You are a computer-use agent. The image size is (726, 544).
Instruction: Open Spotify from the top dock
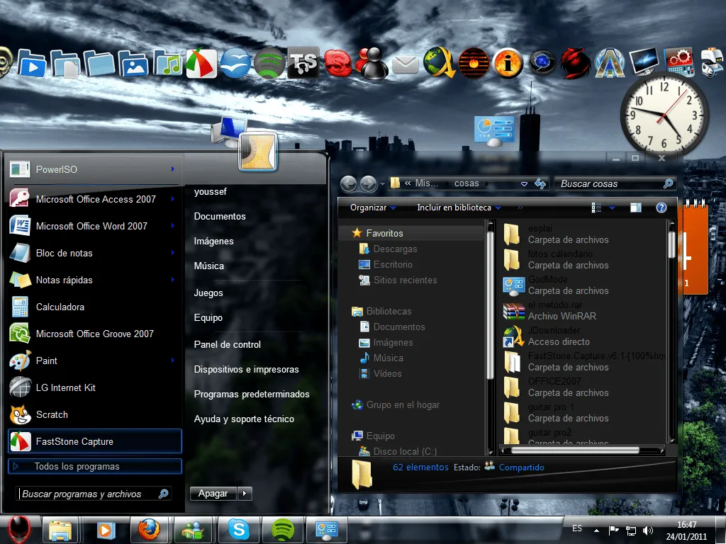tap(269, 64)
